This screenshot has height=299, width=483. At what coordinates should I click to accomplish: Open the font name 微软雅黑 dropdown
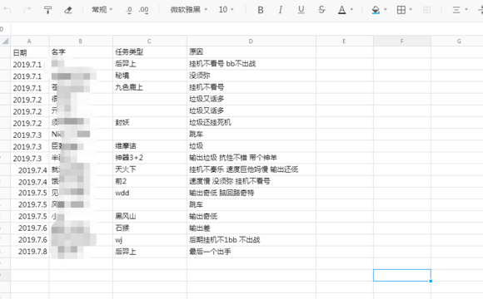(x=189, y=10)
